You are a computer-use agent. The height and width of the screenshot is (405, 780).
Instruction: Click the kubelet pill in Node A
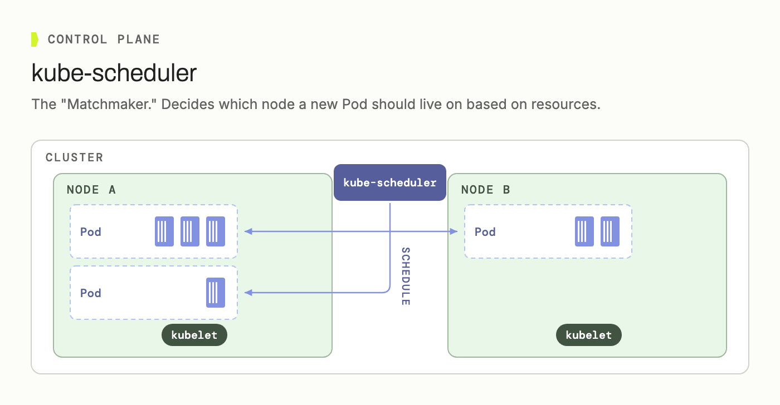click(194, 335)
